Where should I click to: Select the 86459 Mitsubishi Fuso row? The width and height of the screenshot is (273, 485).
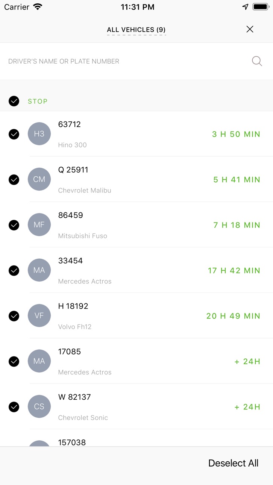click(136, 225)
